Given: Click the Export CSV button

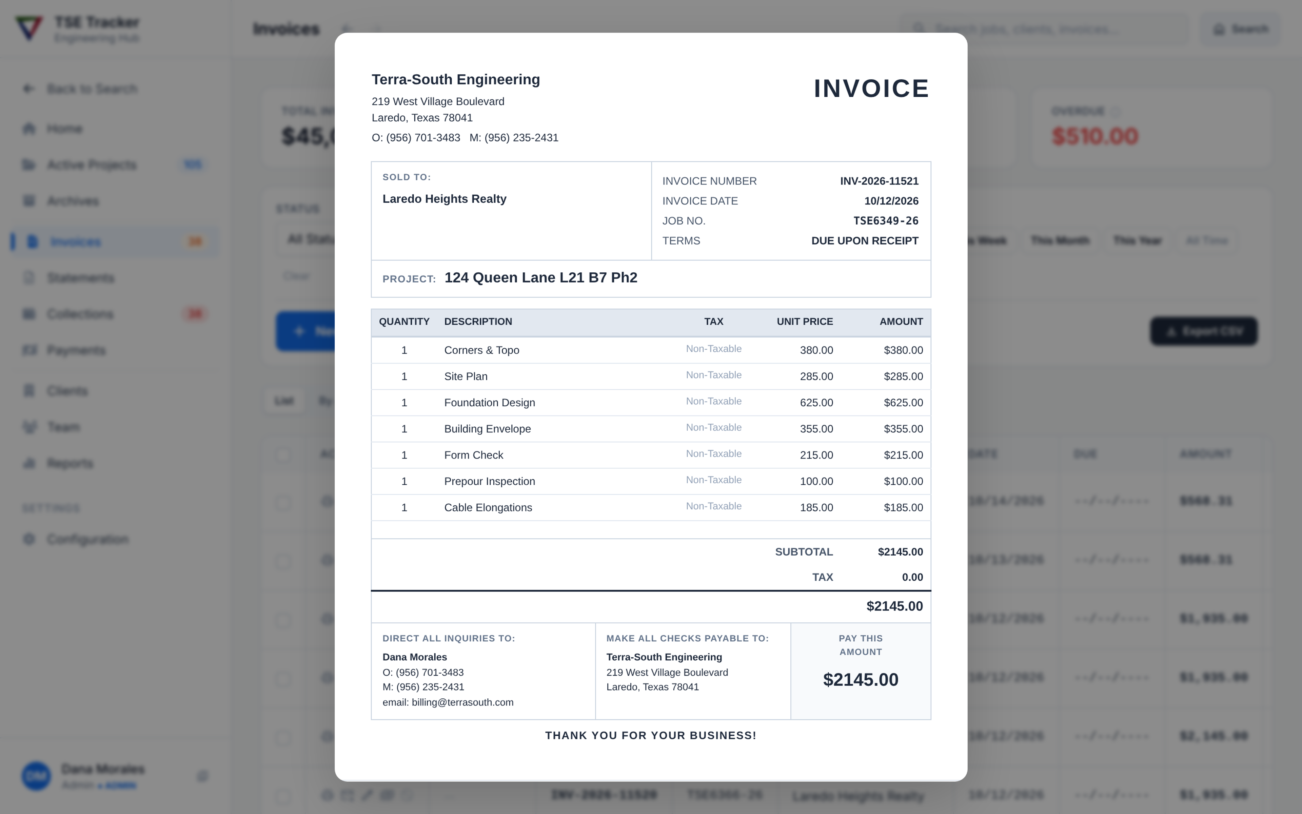Looking at the screenshot, I should (1204, 331).
